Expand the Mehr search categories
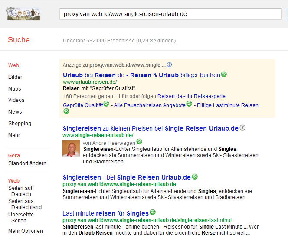 14,135
